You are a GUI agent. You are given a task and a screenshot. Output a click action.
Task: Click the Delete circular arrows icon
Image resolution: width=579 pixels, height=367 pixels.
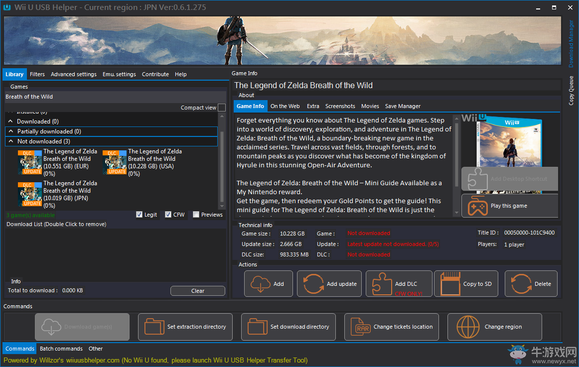521,284
